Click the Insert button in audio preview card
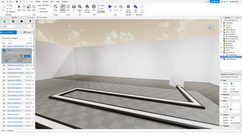This screenshot has height=136, width=242. 27,56
